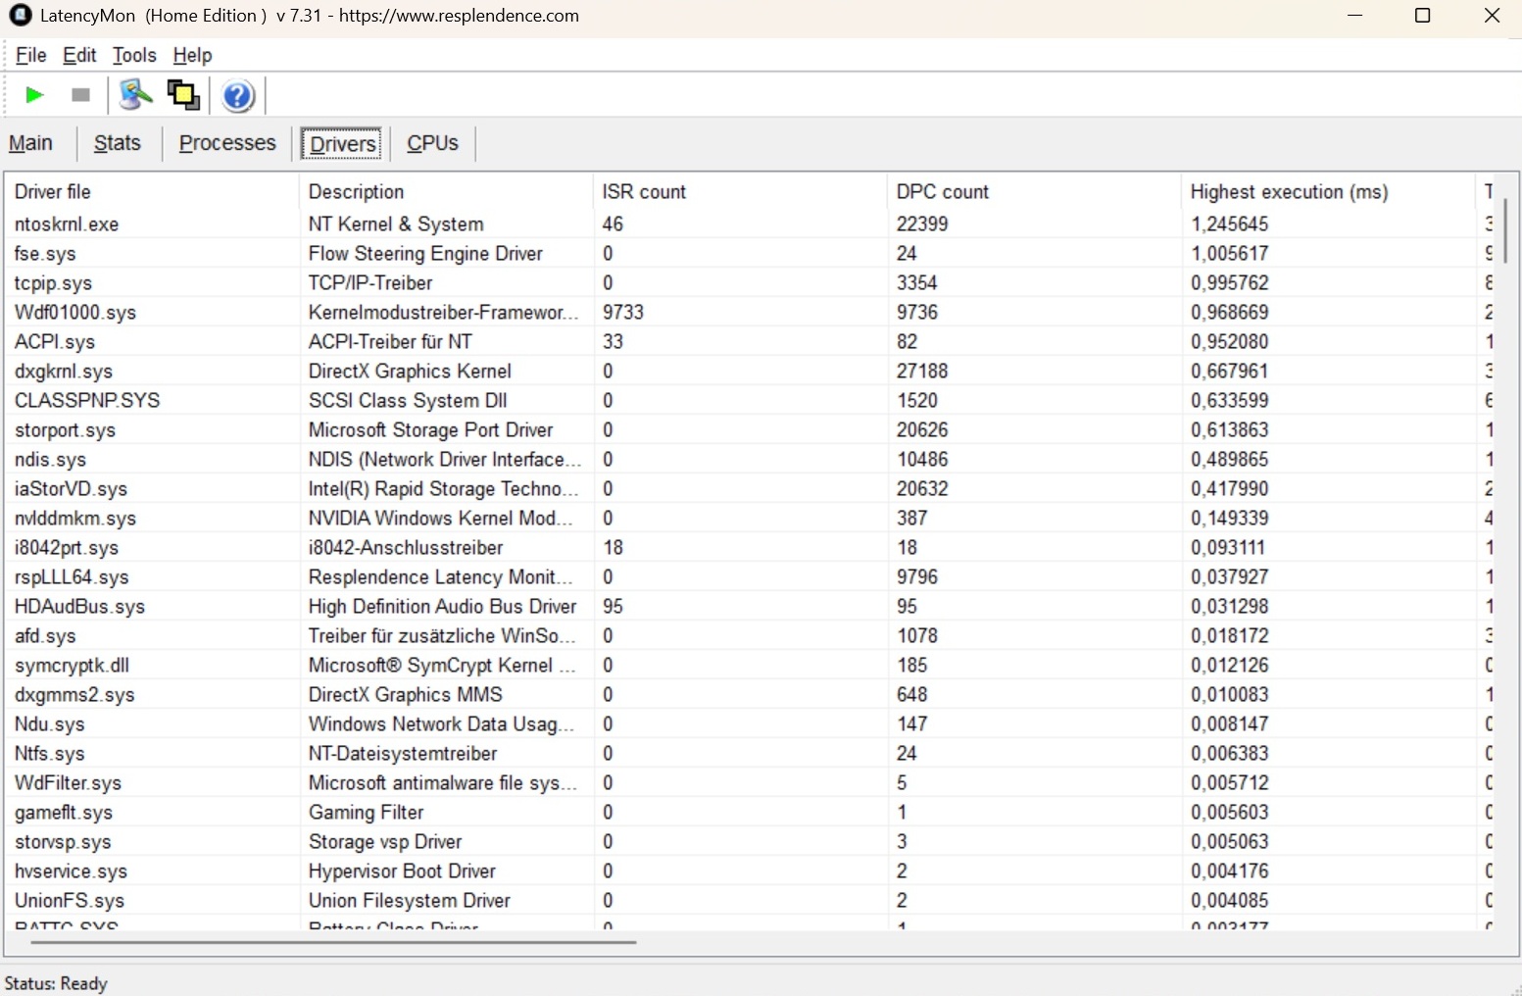Open the Edit menu
The width and height of the screenshot is (1522, 996).
click(x=79, y=56)
